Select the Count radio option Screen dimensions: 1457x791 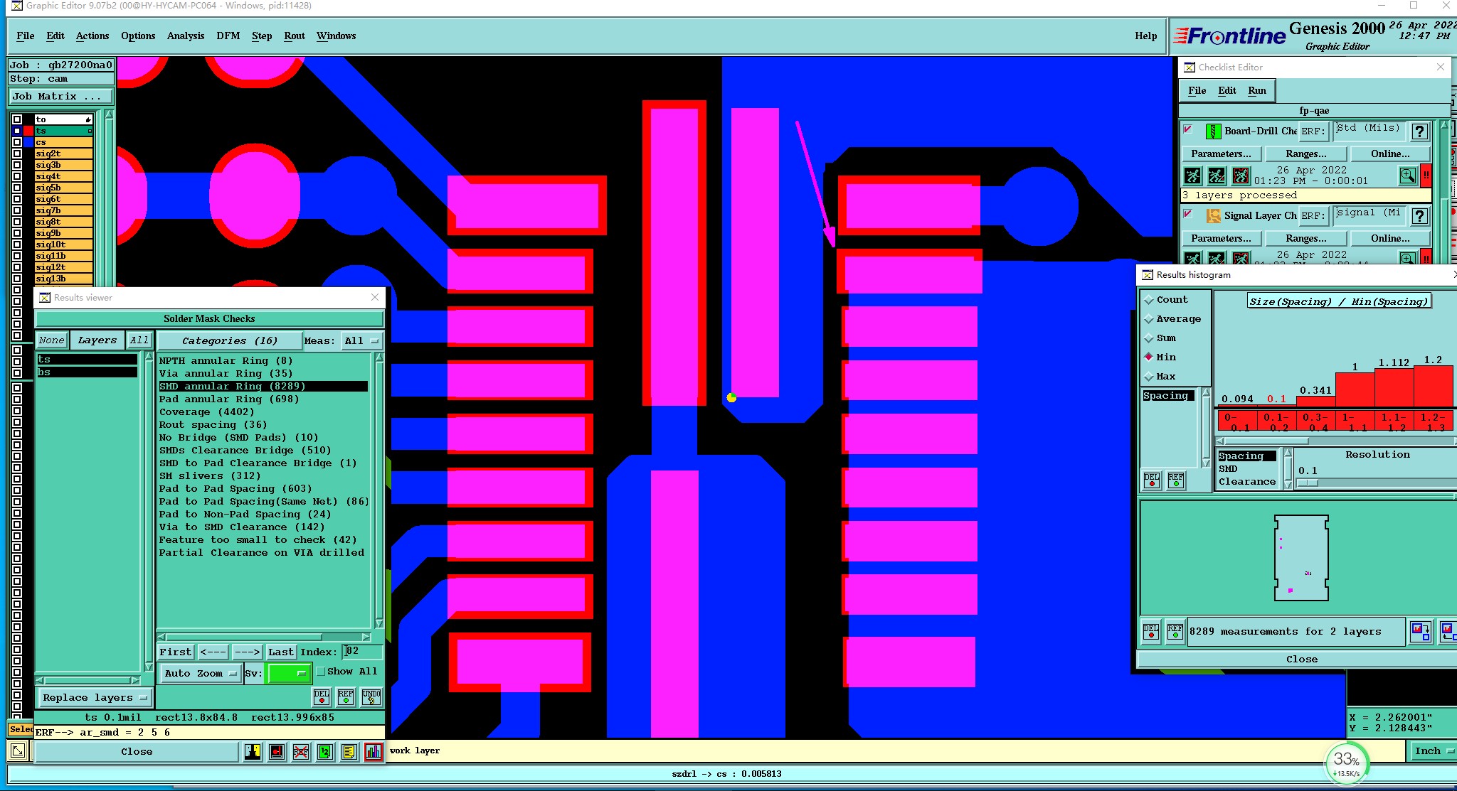[x=1148, y=300]
